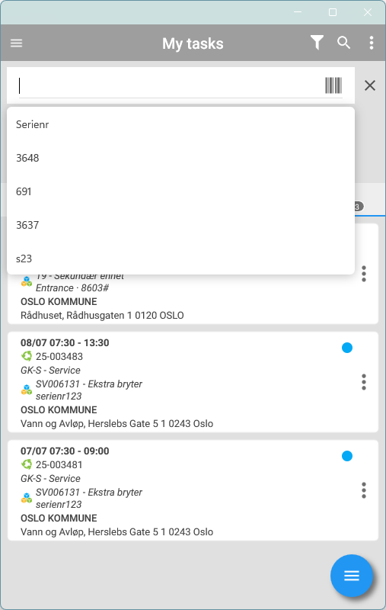Choose 3648 from search suggestions
Screen dimensions: 386x610
click(x=180, y=158)
